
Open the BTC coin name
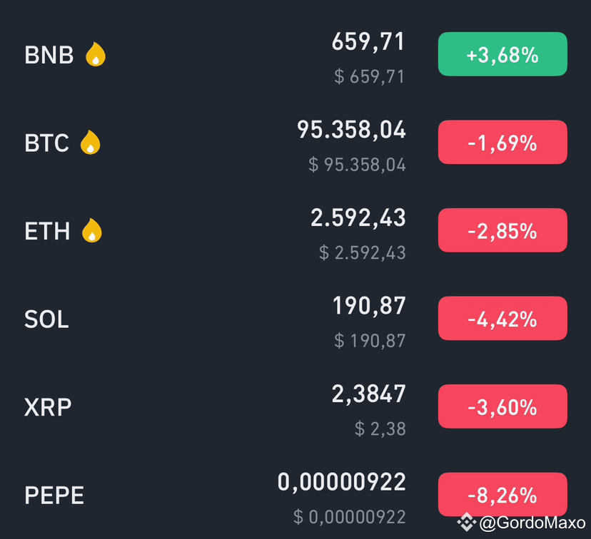point(46,143)
